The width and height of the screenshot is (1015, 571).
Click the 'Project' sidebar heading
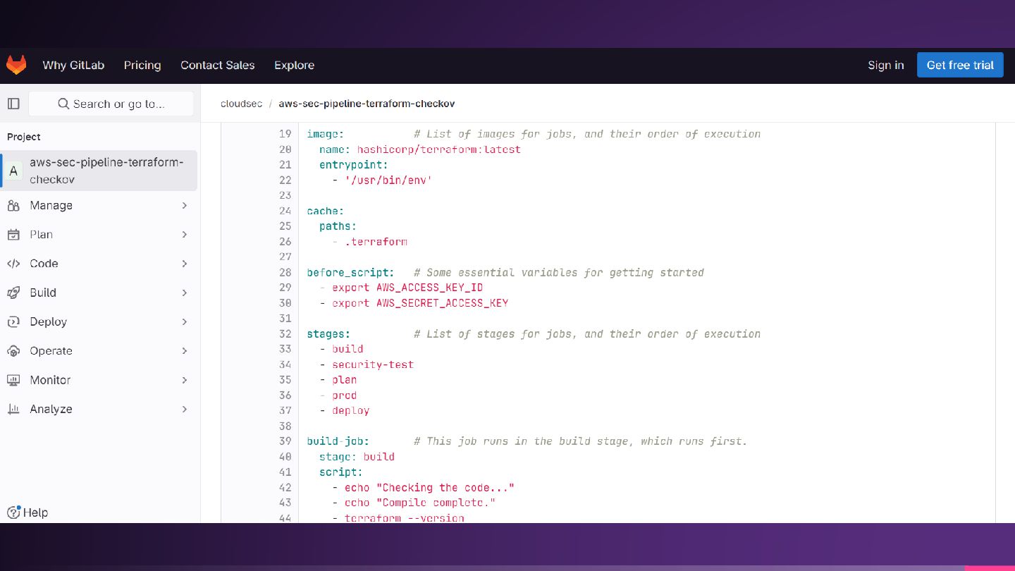pyautogui.click(x=24, y=137)
